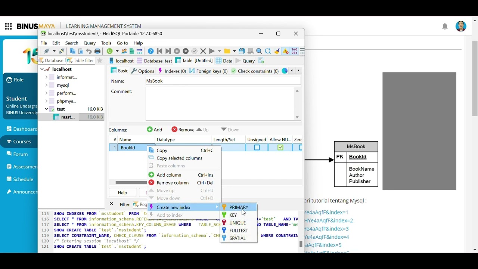Open dropdown arrow beside Run query

point(219,51)
